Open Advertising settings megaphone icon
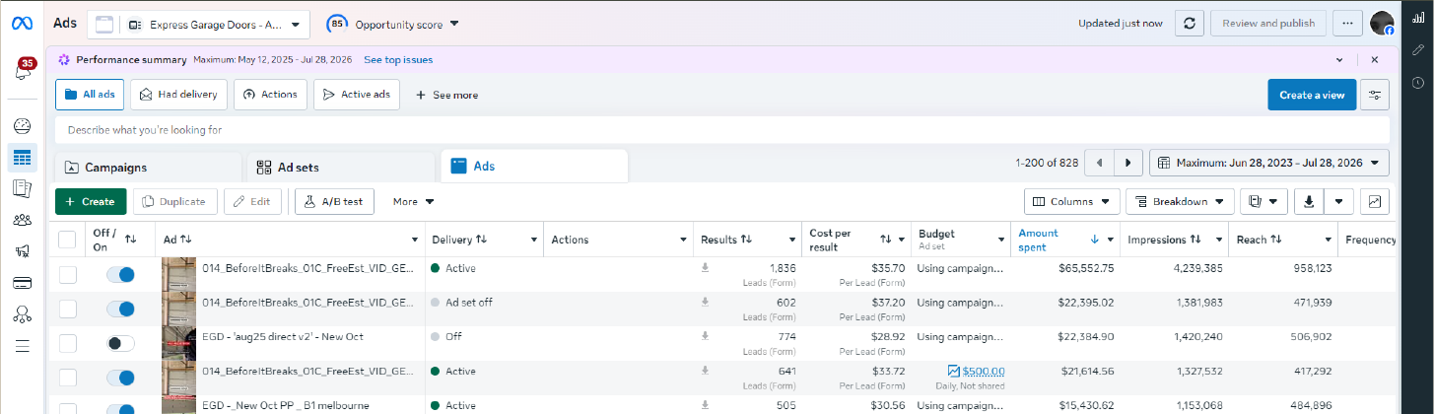1434x414 pixels. pos(22,251)
